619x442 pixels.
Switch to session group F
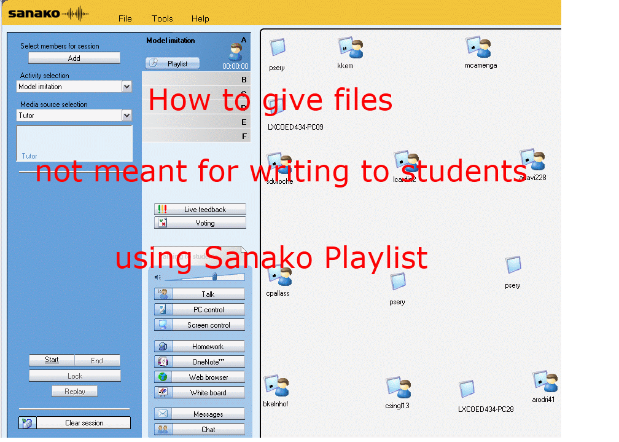click(197, 136)
